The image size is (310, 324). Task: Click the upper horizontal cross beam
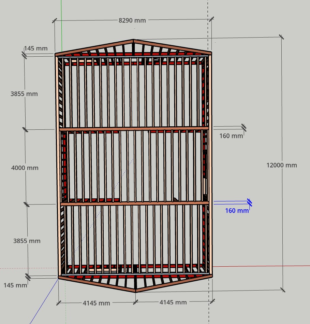(134, 129)
